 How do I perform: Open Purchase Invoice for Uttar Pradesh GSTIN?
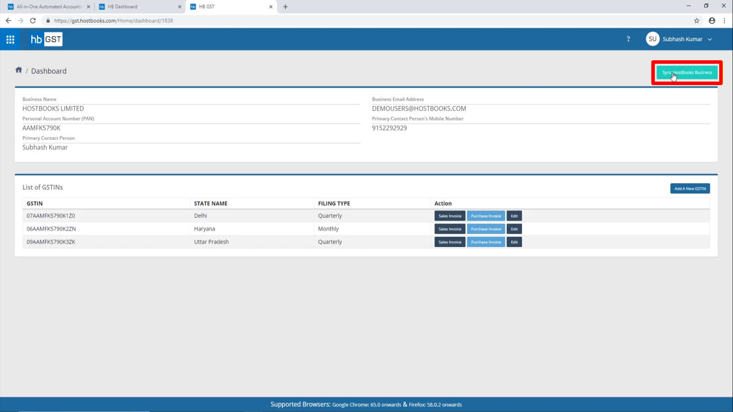(x=486, y=242)
